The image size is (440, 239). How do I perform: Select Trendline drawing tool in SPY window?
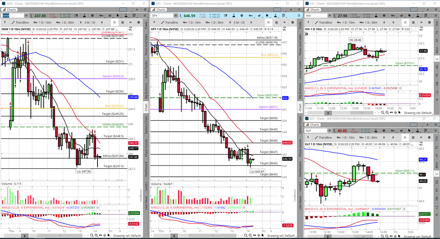tap(169, 22)
